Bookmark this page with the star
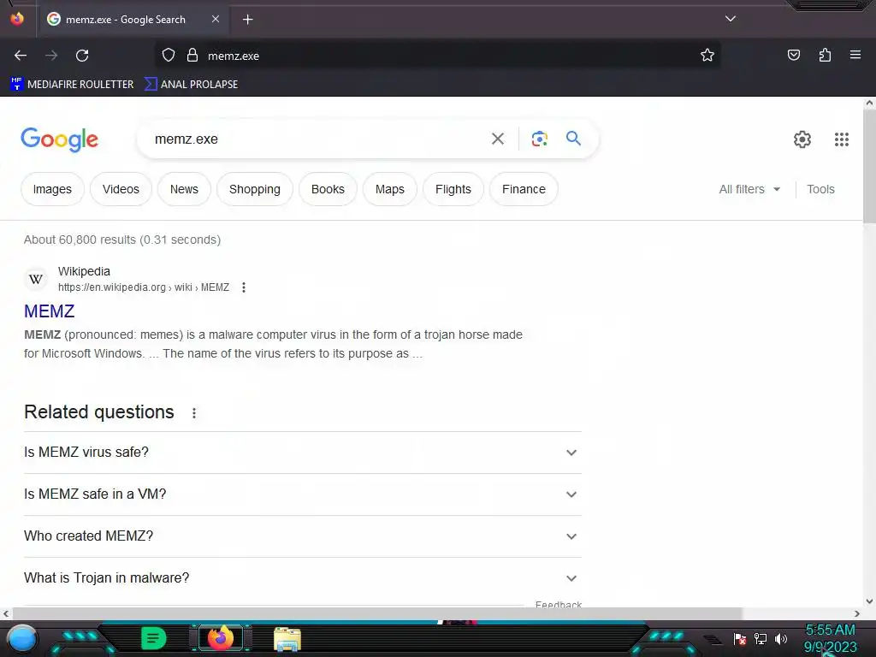876x657 pixels. coord(707,55)
